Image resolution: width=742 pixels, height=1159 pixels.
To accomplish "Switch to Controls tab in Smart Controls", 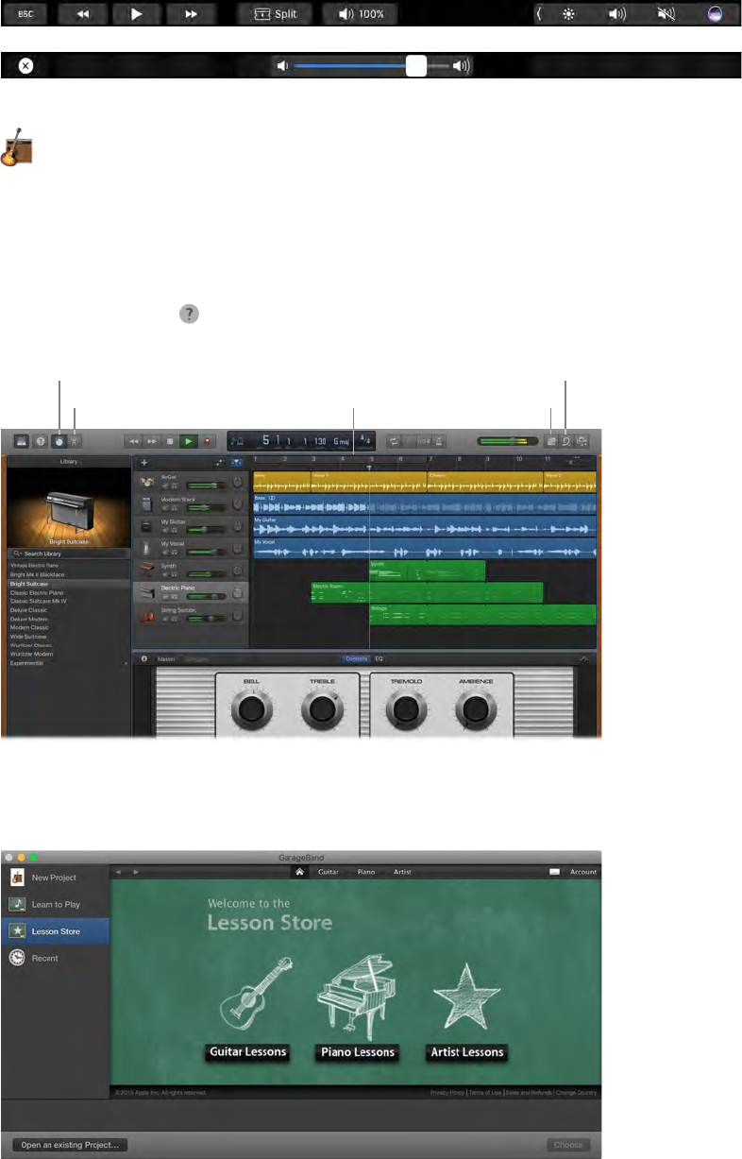I will [357, 657].
